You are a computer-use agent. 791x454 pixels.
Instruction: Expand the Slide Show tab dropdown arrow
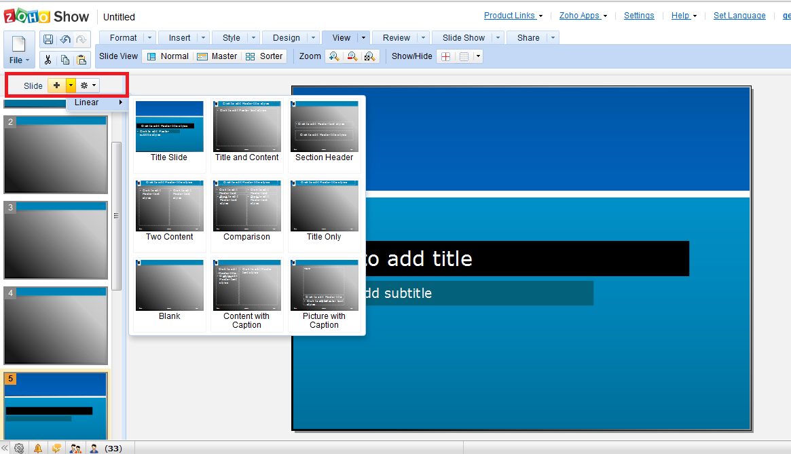(x=498, y=38)
